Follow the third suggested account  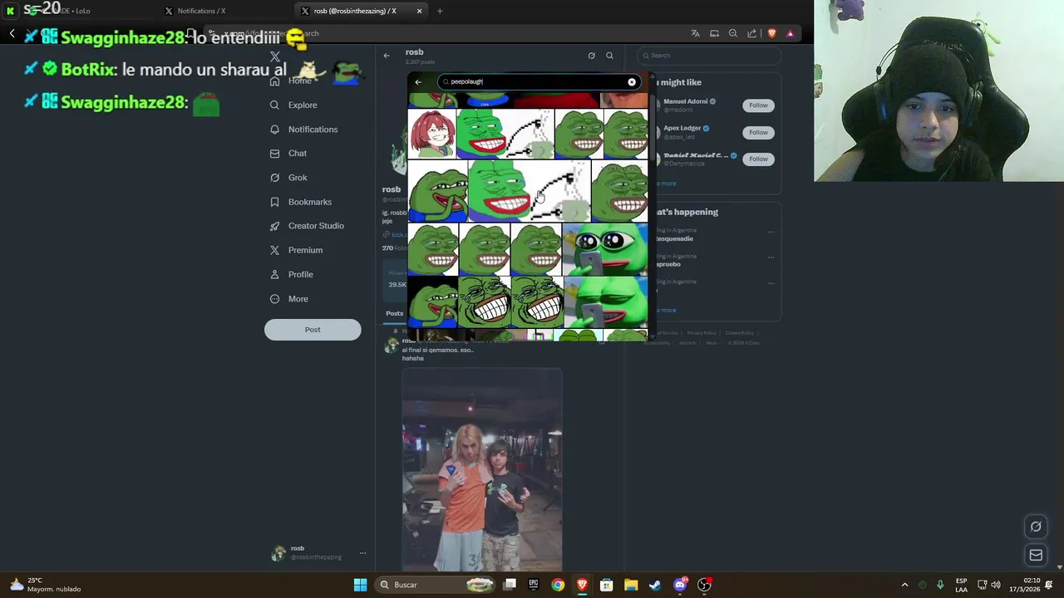pyautogui.click(x=758, y=159)
